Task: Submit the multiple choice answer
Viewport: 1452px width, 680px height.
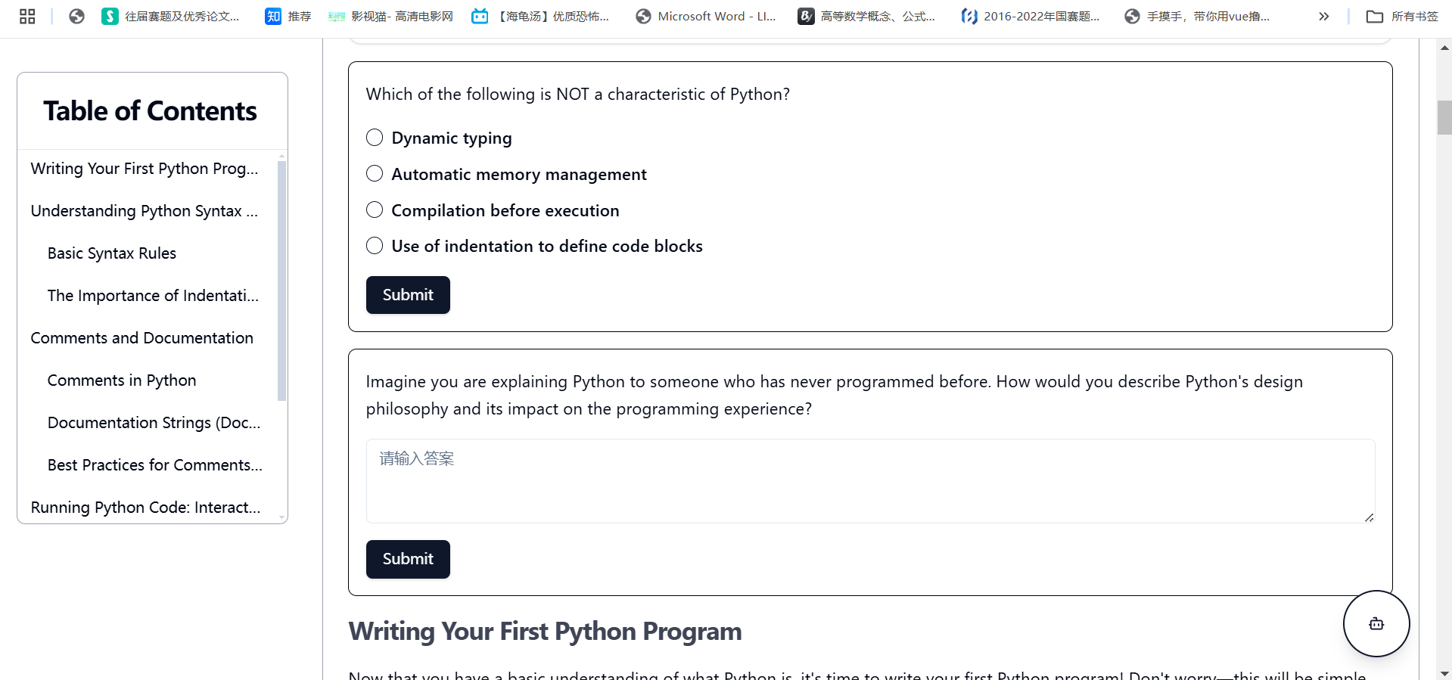Action: [x=408, y=295]
